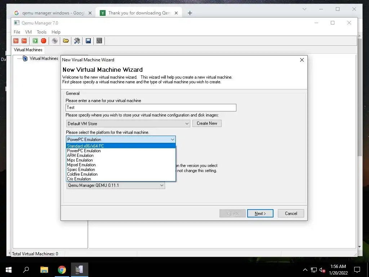Image resolution: width=369 pixels, height=277 pixels.
Task: Click the Create New button
Action: pyautogui.click(x=207, y=123)
